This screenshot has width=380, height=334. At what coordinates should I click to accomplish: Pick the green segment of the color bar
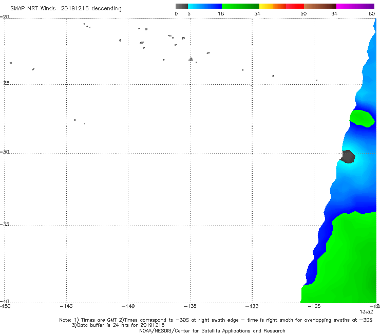[240, 6]
